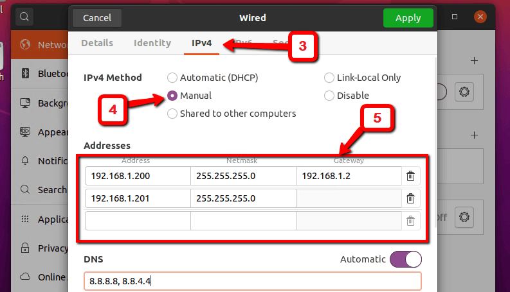Select the Disable IPv4 option

[330, 96]
